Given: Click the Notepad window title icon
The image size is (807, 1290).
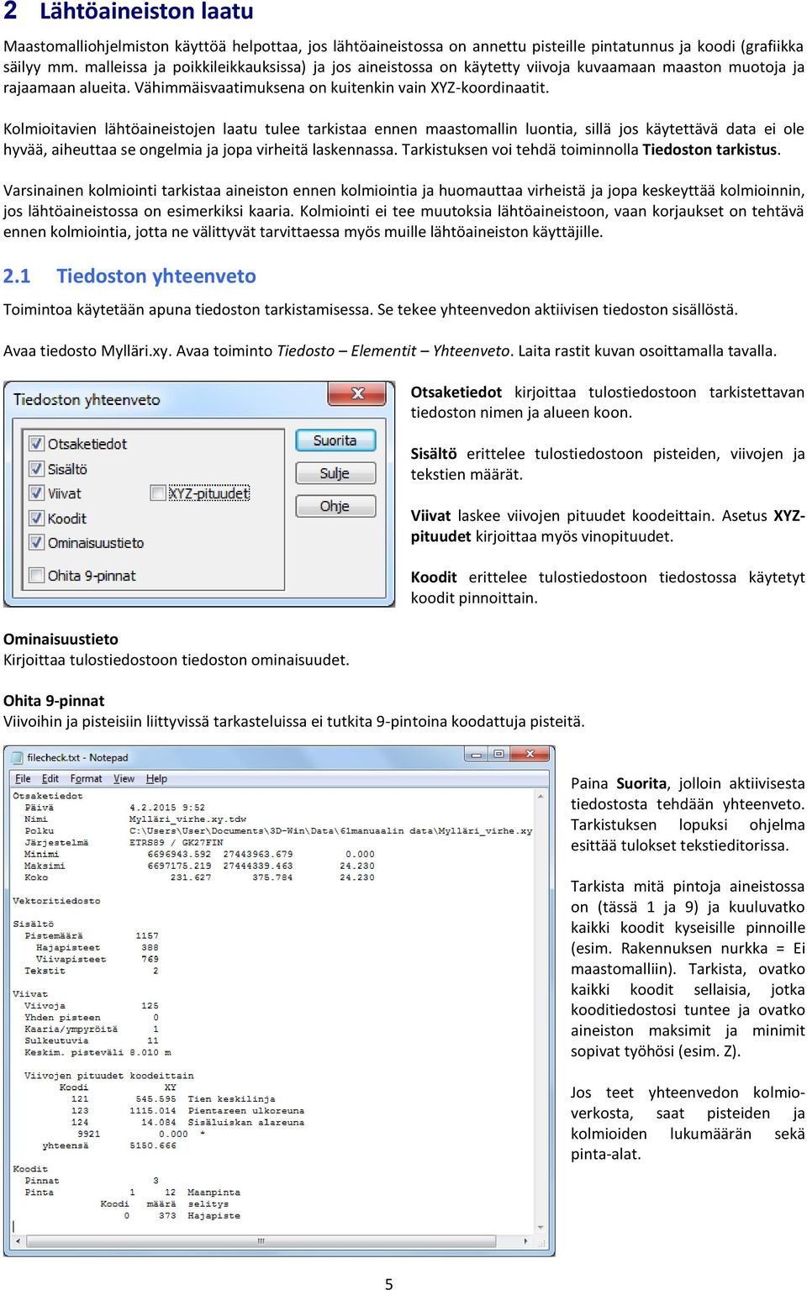Looking at the screenshot, I should pos(16,757).
